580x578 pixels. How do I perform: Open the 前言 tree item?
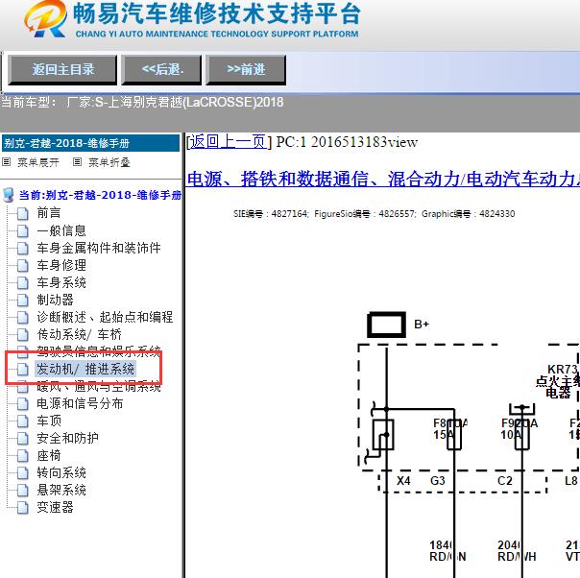click(x=48, y=212)
